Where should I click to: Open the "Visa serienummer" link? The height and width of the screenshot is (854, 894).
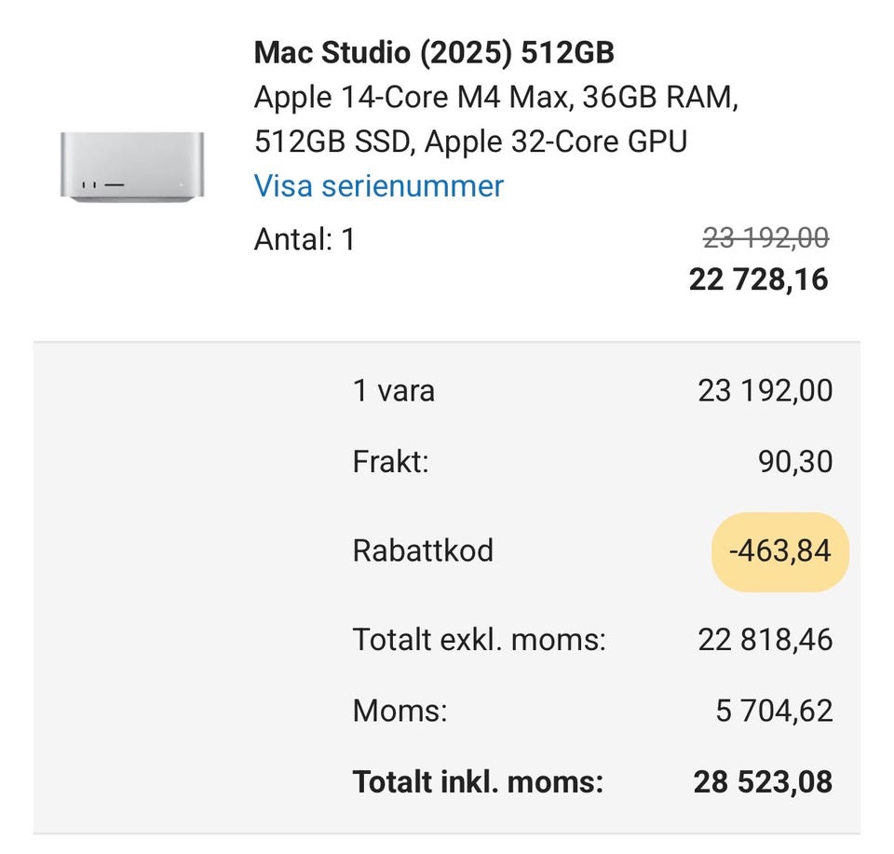click(x=378, y=185)
